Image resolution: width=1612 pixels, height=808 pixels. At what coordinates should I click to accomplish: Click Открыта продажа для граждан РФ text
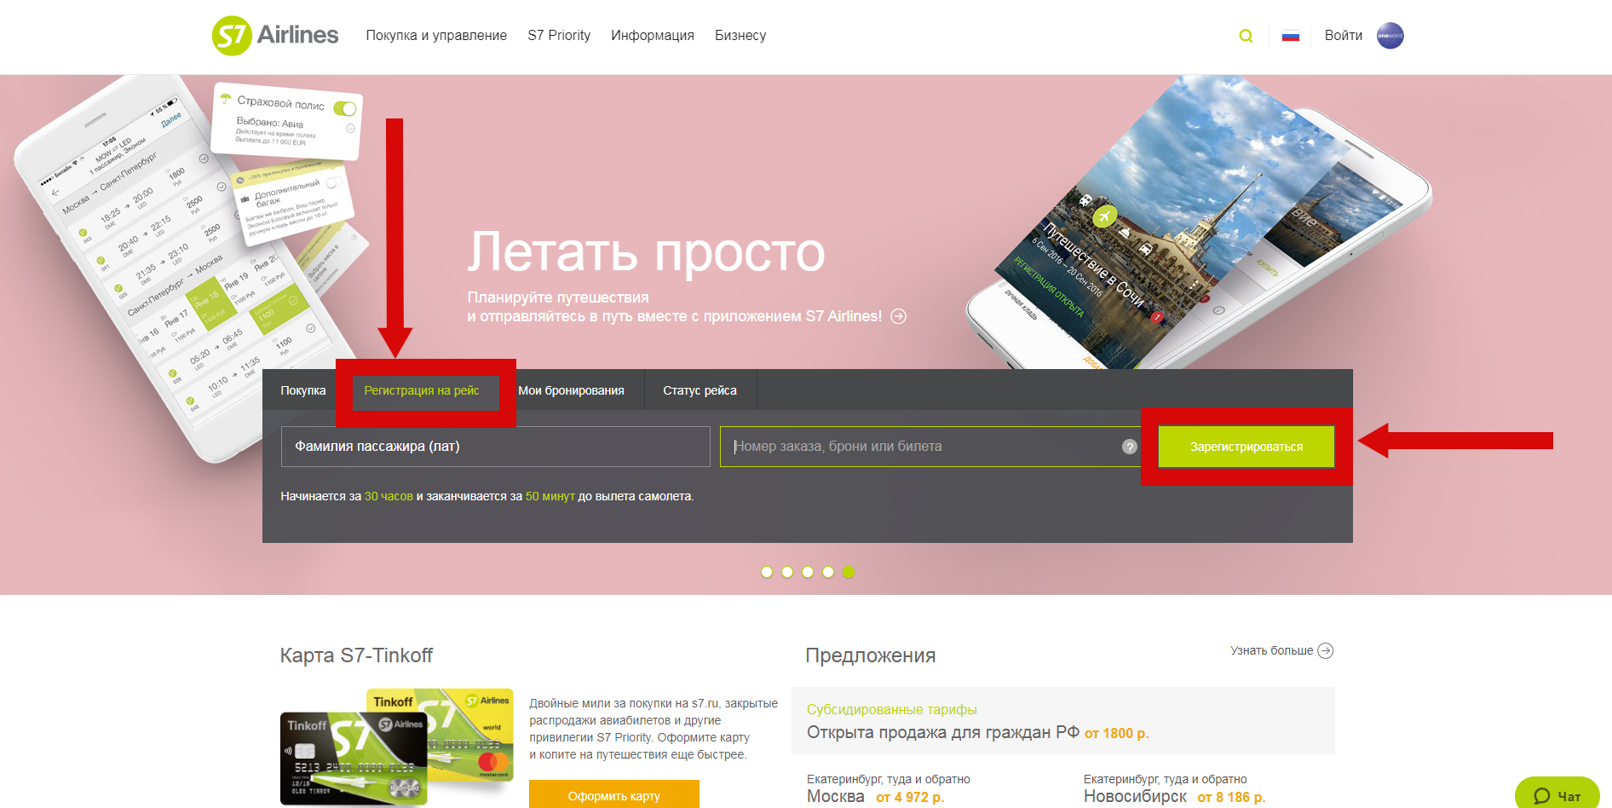[943, 733]
